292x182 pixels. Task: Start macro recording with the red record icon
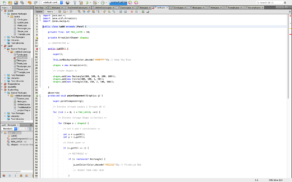(132, 11)
